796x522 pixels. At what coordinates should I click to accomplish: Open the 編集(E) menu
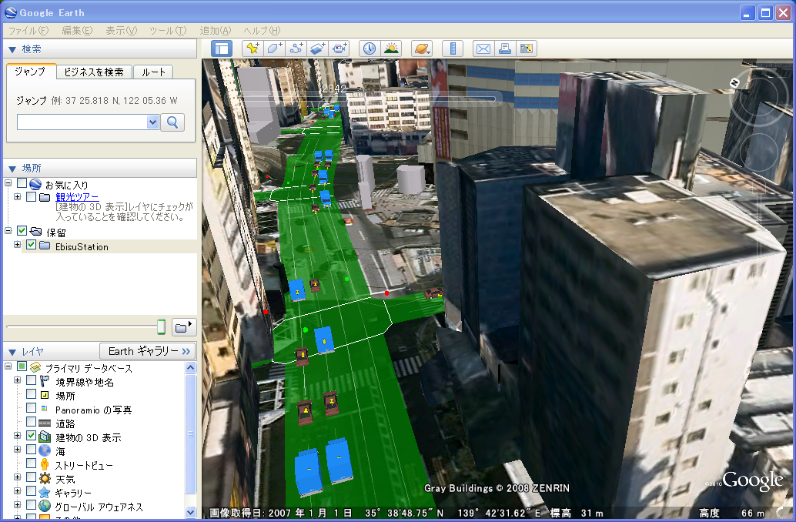[x=77, y=31]
